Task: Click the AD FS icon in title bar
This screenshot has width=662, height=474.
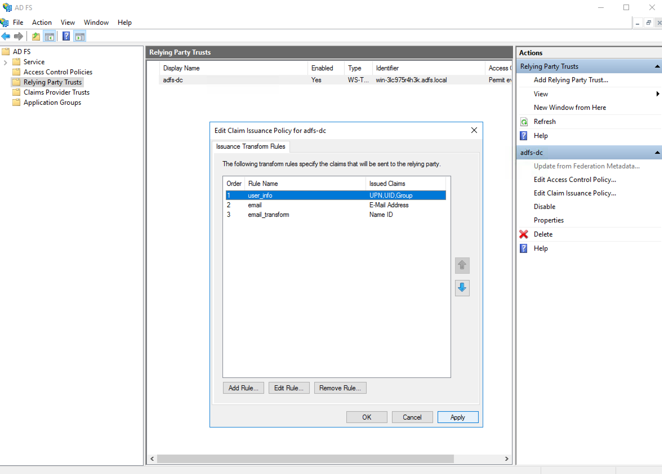Action: (x=7, y=7)
